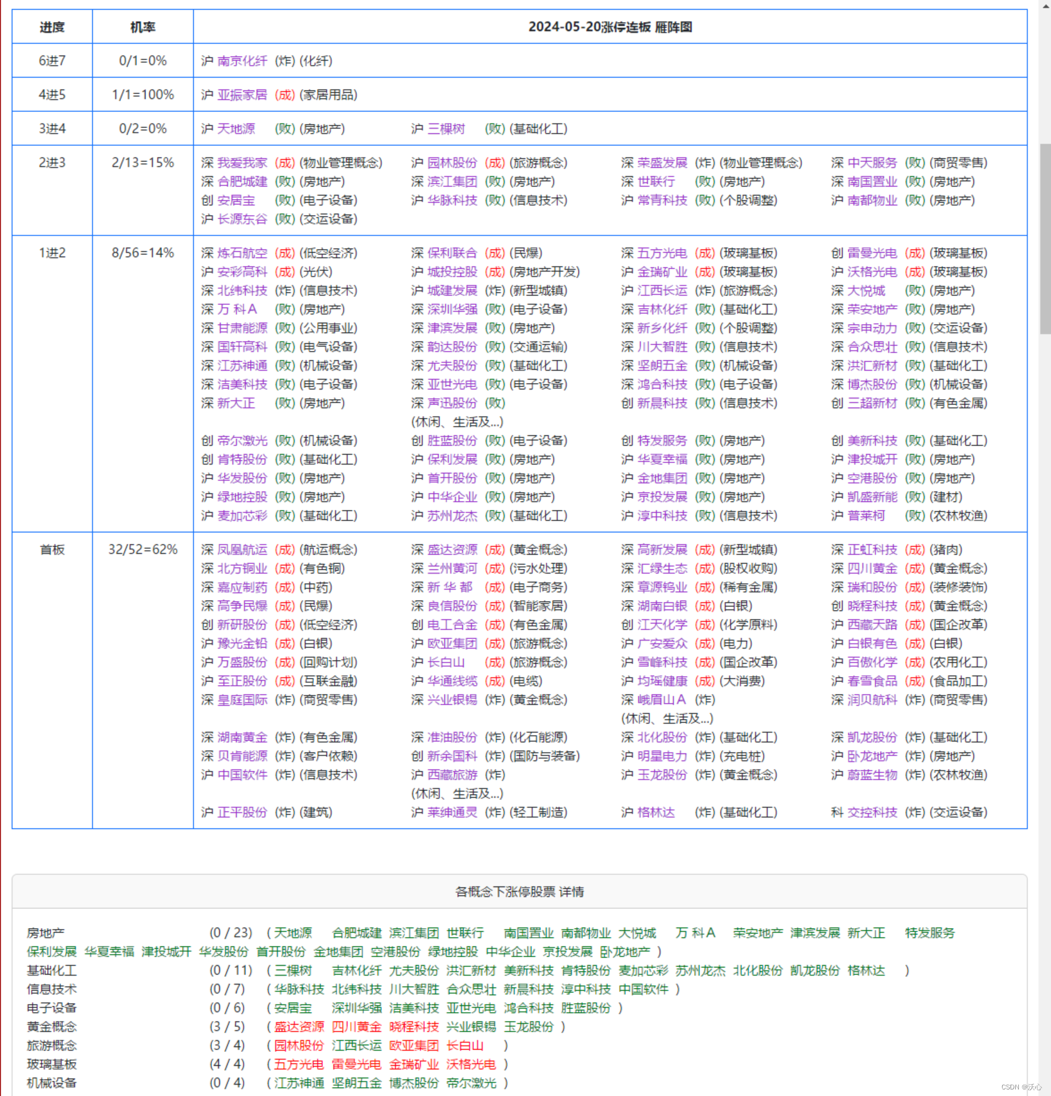Open 长白山 in the 首板 row

coord(446,662)
